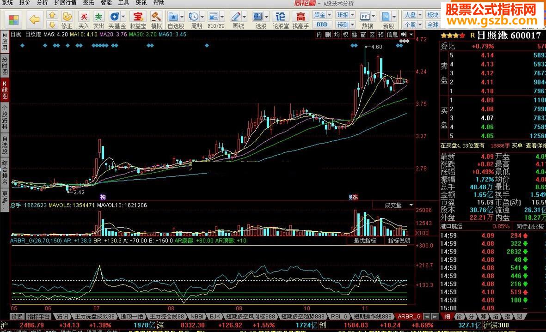
Task: Open the 找高手 expert finder icon
Action: (x=301, y=20)
